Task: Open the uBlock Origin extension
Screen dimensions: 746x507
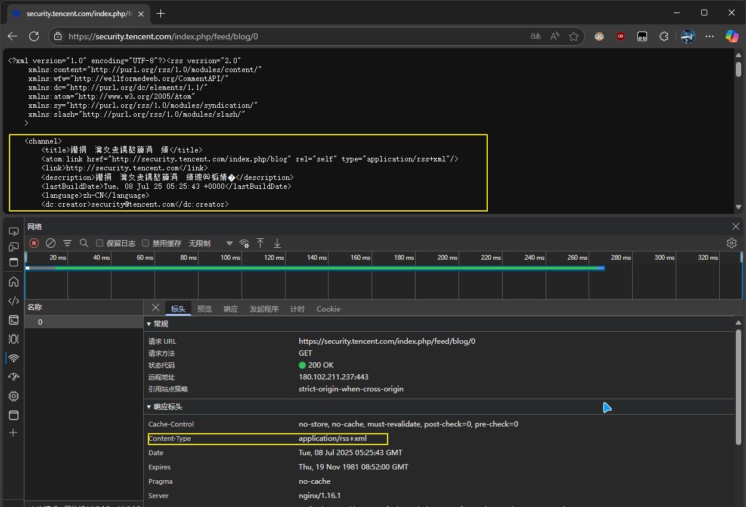Action: pos(621,36)
